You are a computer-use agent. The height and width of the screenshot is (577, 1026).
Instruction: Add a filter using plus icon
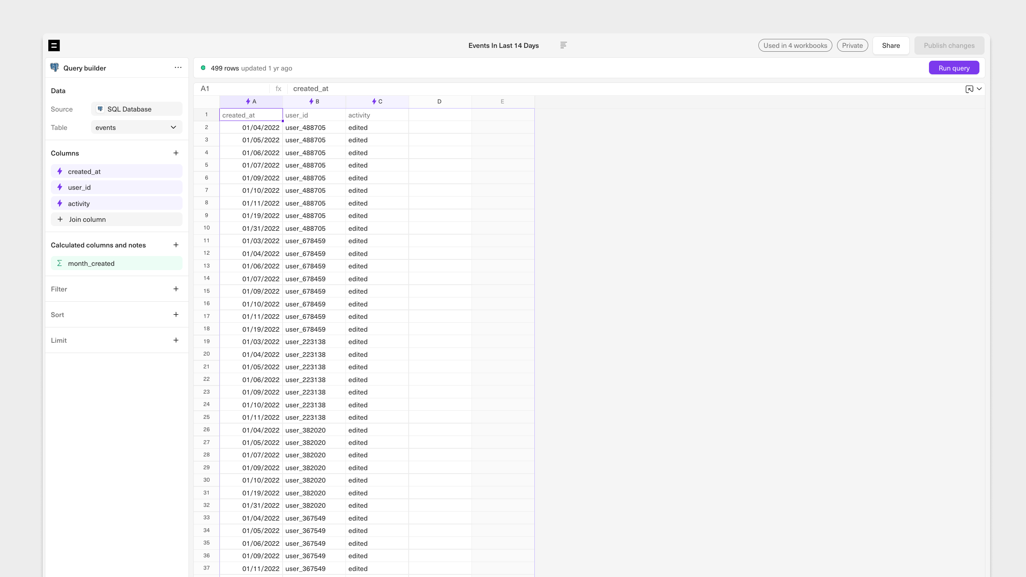176,289
